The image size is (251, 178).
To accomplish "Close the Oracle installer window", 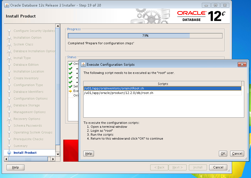I will 225,5.
